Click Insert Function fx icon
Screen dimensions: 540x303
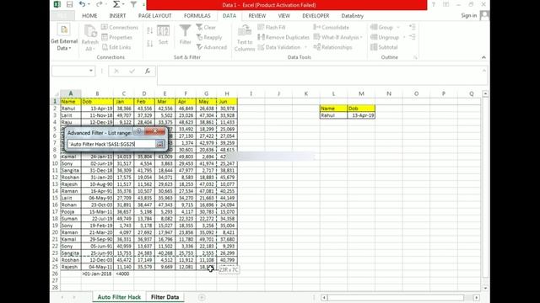pos(148,71)
